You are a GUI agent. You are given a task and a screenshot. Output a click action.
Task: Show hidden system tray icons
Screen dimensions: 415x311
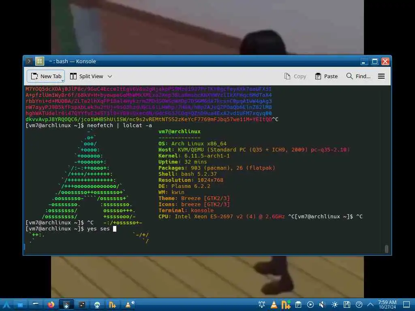tap(370, 305)
